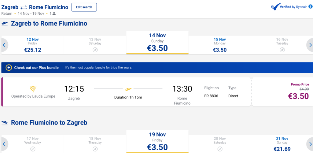Click the Lauda Europe airline logo
313x153 pixels.
pyautogui.click(x=33, y=89)
